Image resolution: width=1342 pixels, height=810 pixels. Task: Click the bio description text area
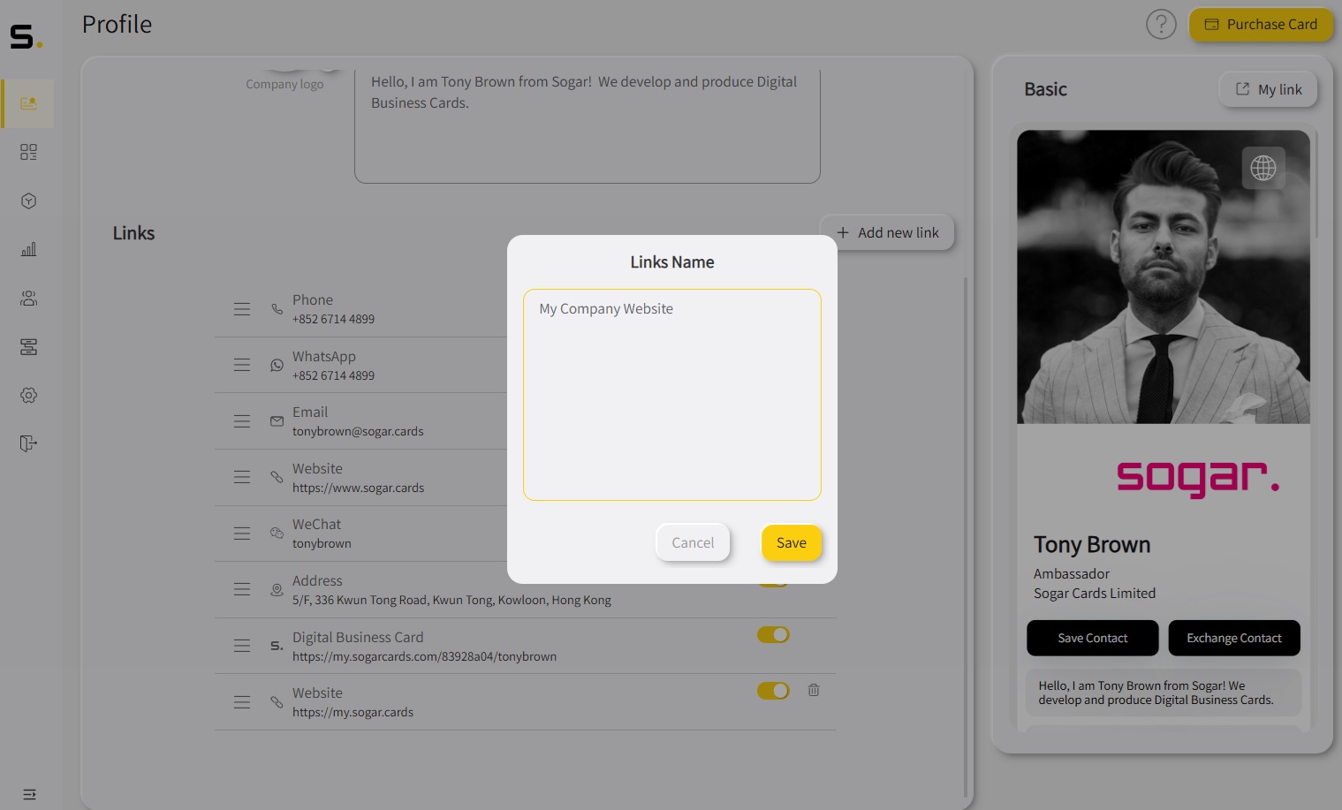(x=588, y=125)
